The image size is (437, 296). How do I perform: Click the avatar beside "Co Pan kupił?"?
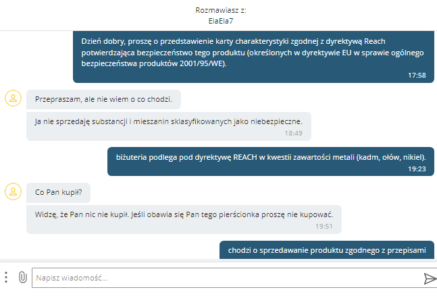click(x=12, y=191)
